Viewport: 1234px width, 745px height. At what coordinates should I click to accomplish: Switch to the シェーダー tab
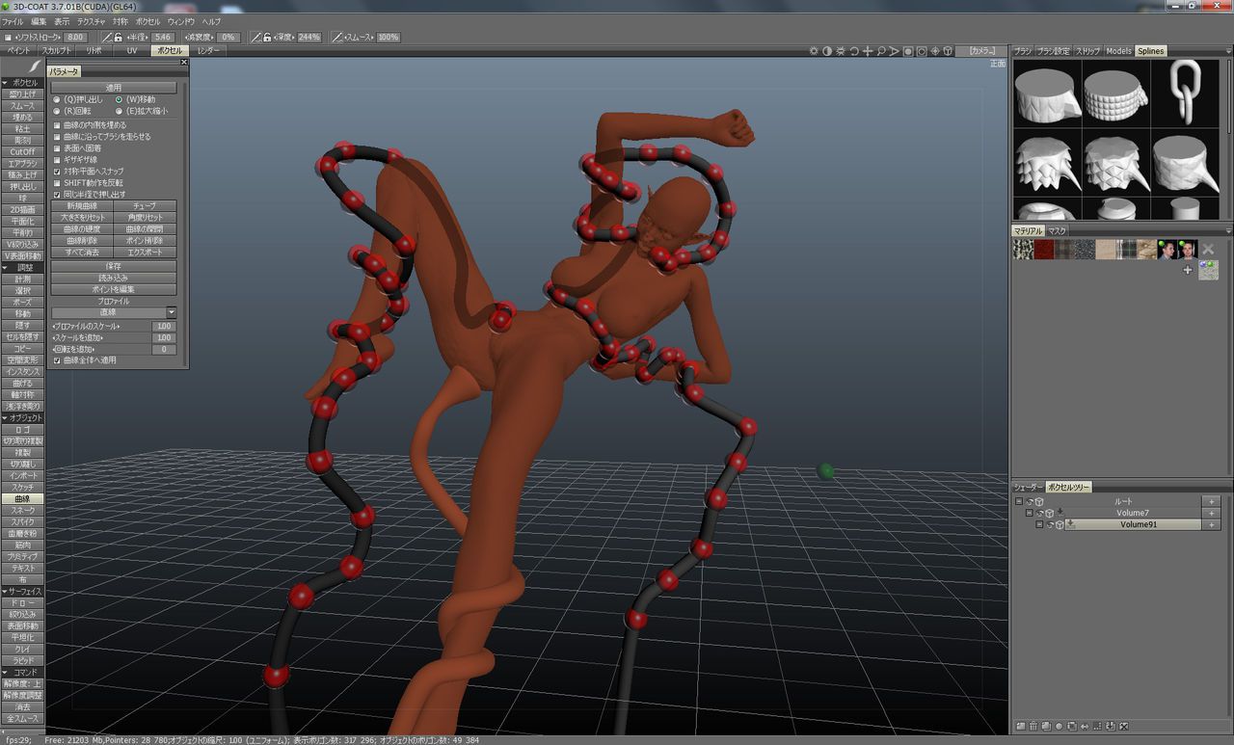(x=1028, y=488)
